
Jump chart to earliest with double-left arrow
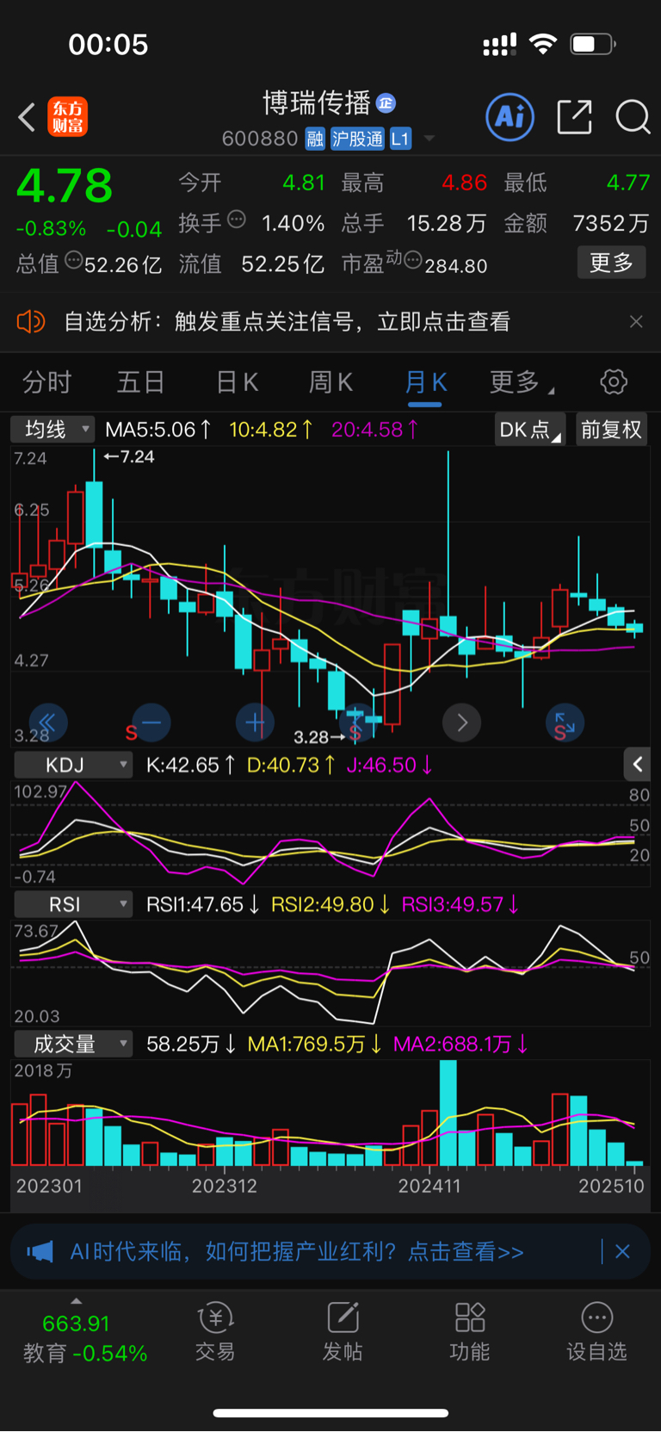(47, 722)
